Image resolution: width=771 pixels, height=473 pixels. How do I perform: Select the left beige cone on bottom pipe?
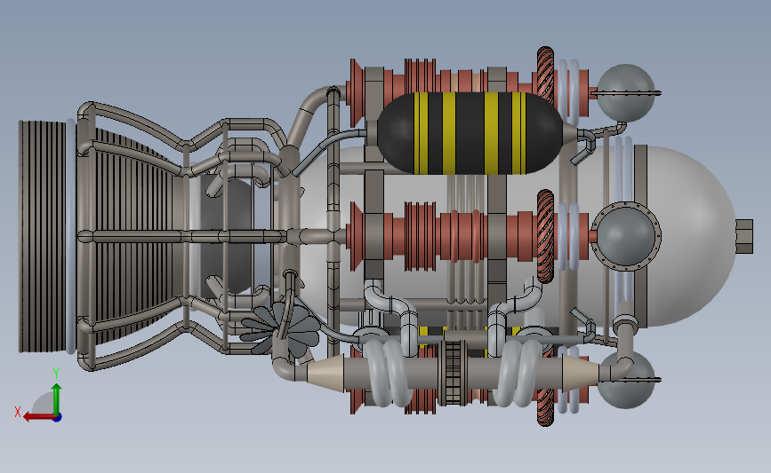[x=325, y=374]
